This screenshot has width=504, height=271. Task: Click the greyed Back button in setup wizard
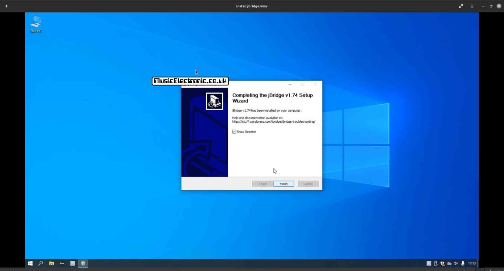pyautogui.click(x=262, y=184)
